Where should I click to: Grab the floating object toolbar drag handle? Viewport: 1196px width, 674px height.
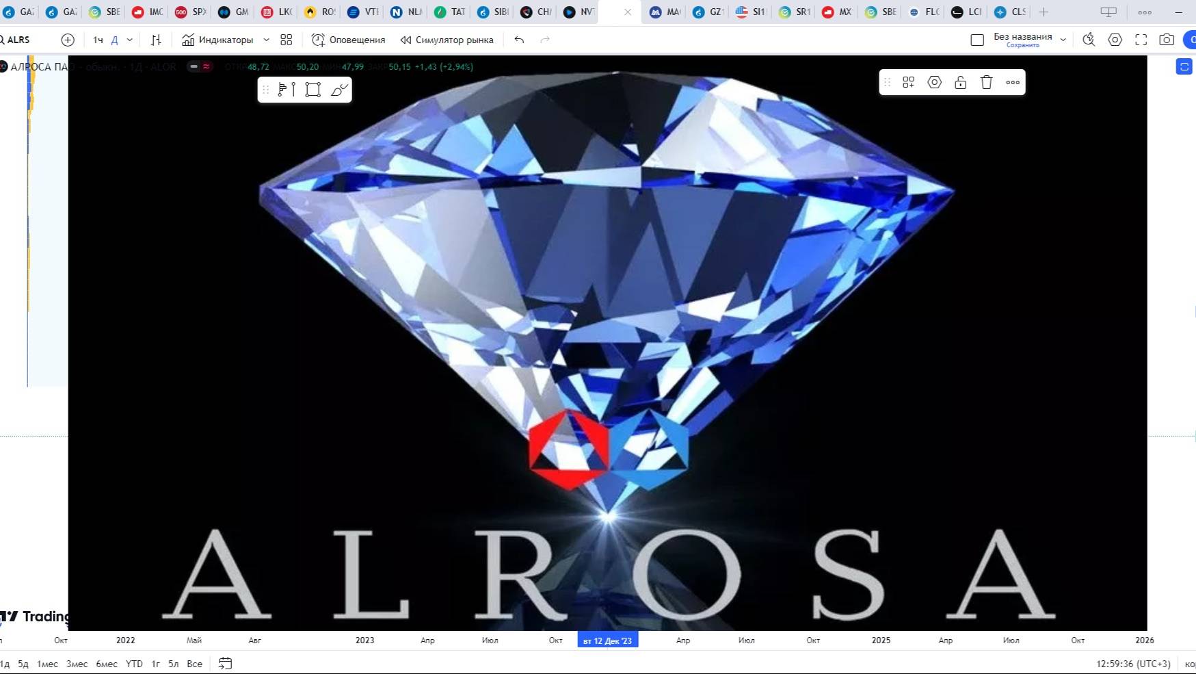(x=888, y=82)
